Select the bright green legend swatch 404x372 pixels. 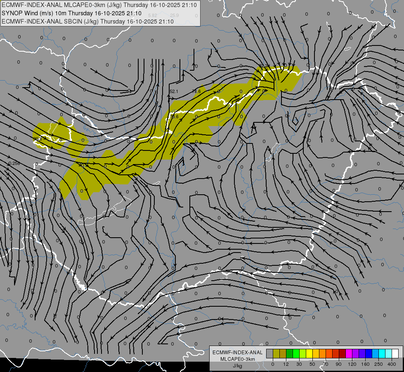tap(296, 353)
